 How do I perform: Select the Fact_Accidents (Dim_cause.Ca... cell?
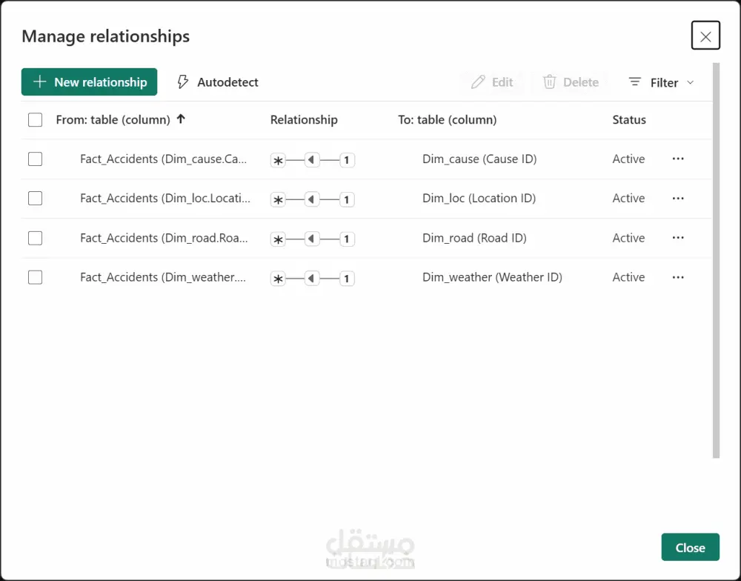click(x=164, y=159)
